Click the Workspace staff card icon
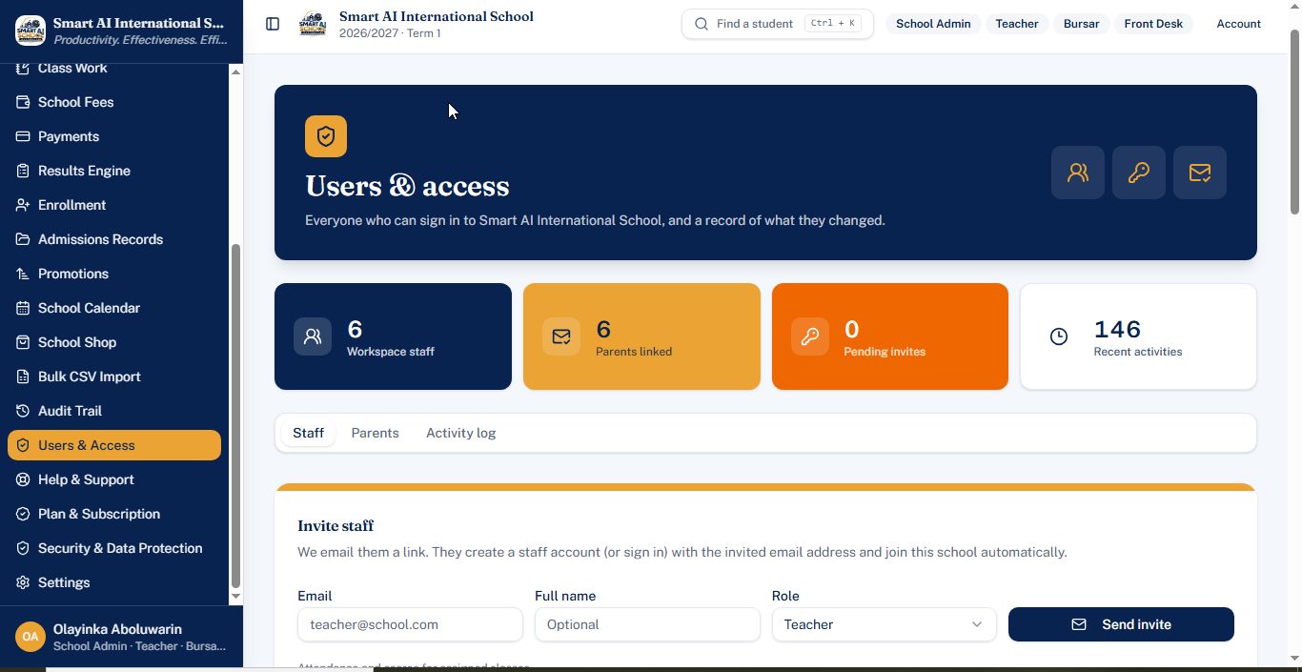The width and height of the screenshot is (1302, 672). pos(313,336)
